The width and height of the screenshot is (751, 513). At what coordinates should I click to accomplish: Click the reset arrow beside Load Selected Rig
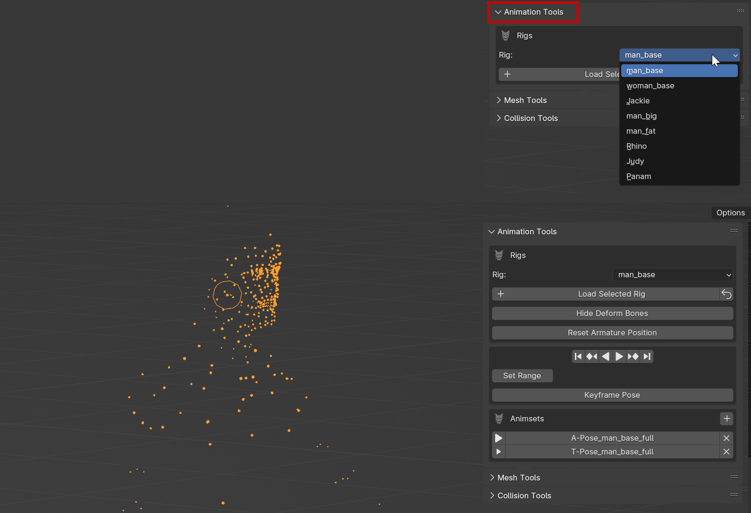point(726,294)
